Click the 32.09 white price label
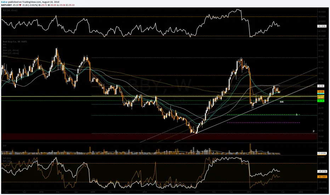 (x=321, y=86)
